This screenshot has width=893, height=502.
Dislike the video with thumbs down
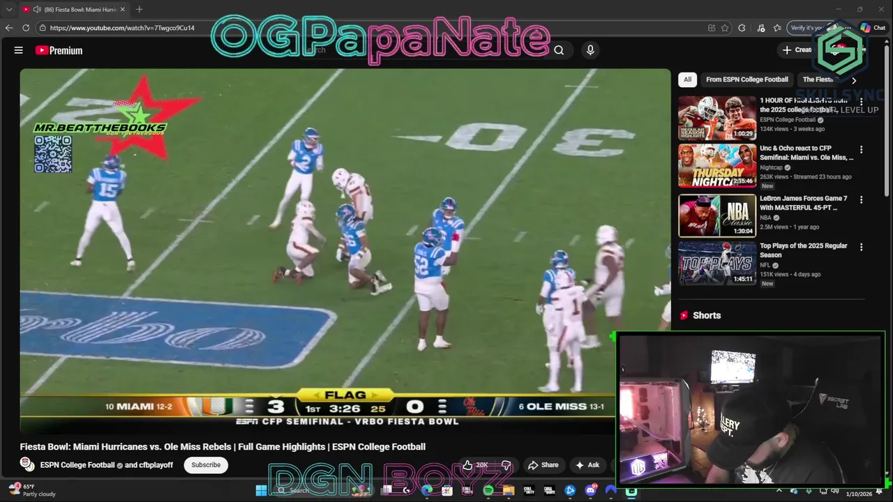(506, 465)
